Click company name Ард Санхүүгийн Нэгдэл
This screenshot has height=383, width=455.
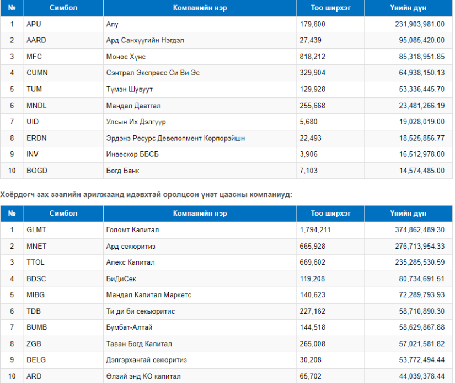145,40
